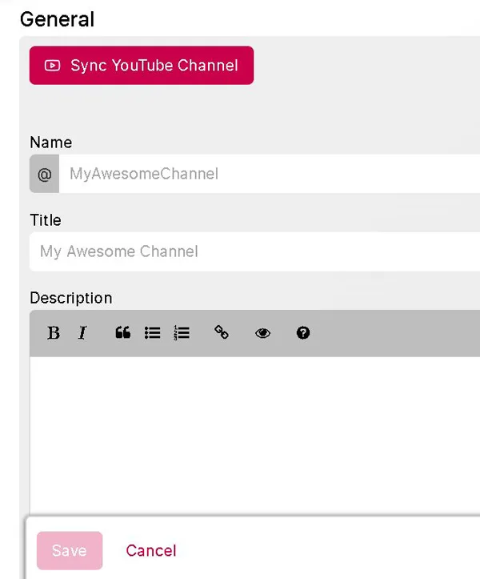Insert a blockquote using the quote icon
This screenshot has height=579, width=480.
click(x=122, y=333)
